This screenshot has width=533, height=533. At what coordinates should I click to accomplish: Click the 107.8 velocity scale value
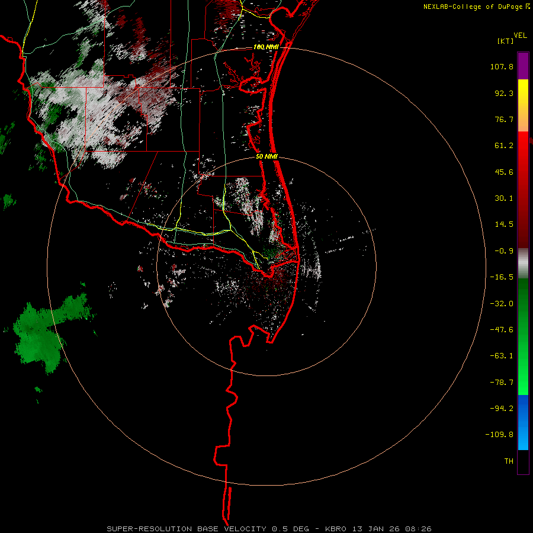pos(502,66)
